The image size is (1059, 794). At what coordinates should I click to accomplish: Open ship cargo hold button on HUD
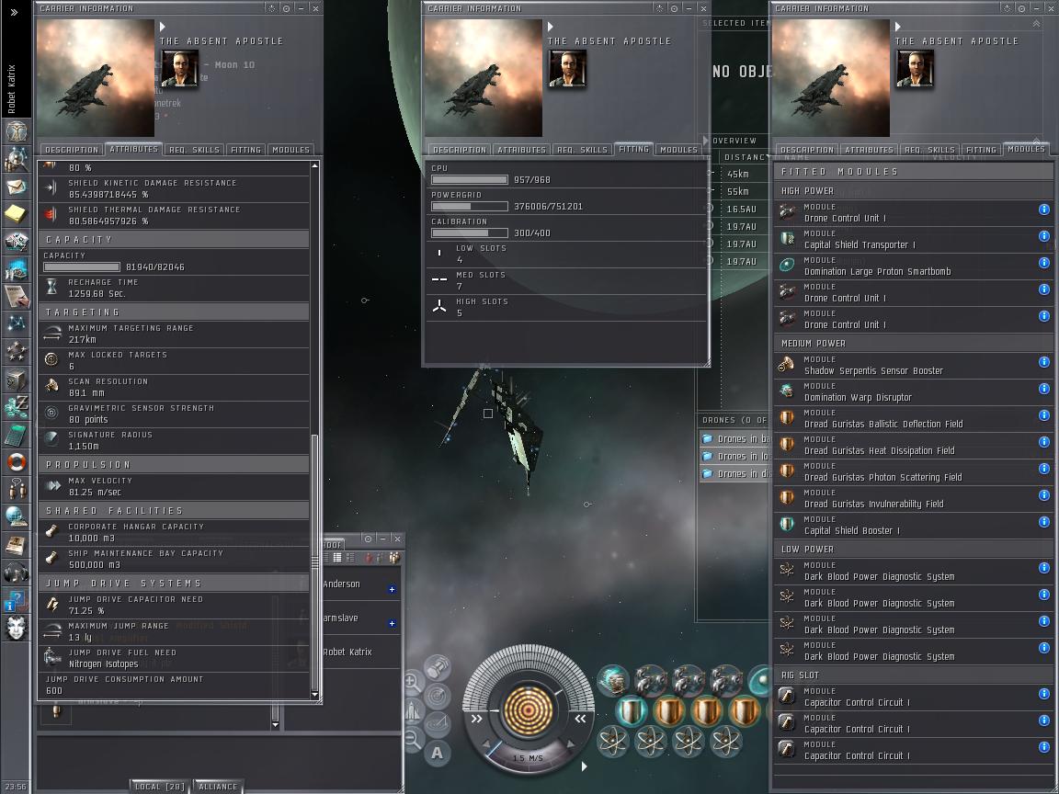pos(438,668)
